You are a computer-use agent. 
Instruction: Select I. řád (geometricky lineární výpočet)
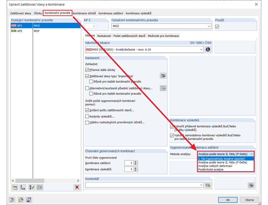tap(226, 159)
